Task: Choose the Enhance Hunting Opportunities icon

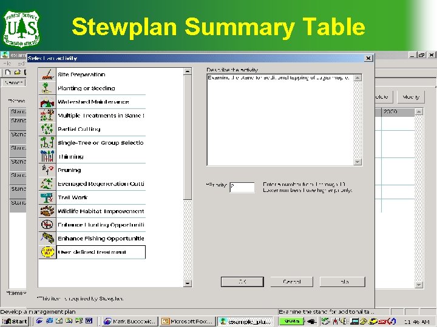Action: click(x=47, y=225)
